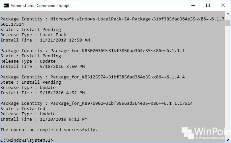
Task: Minimize the Command Prompt window
Action: (193, 5)
